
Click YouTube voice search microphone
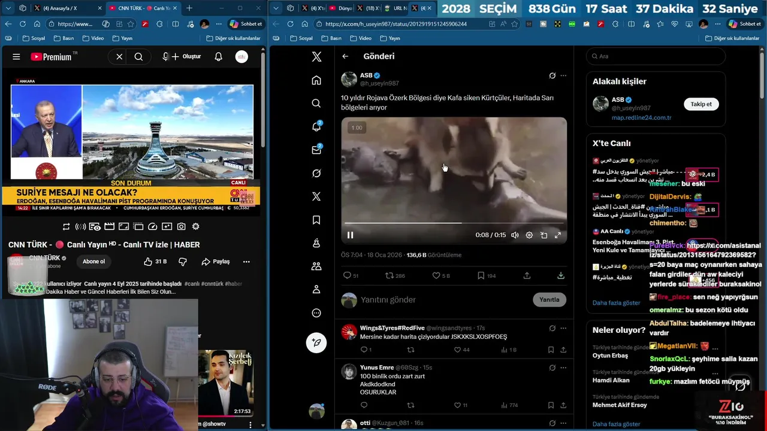(165, 57)
